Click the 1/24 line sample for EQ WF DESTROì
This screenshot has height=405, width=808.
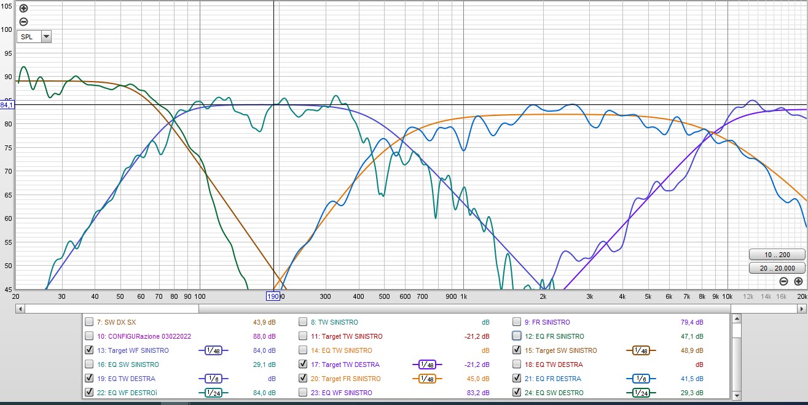coord(213,393)
